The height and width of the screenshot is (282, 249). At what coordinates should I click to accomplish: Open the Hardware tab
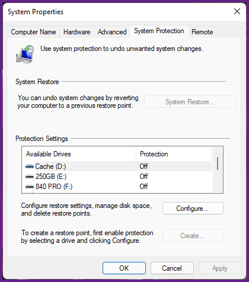pyautogui.click(x=77, y=32)
